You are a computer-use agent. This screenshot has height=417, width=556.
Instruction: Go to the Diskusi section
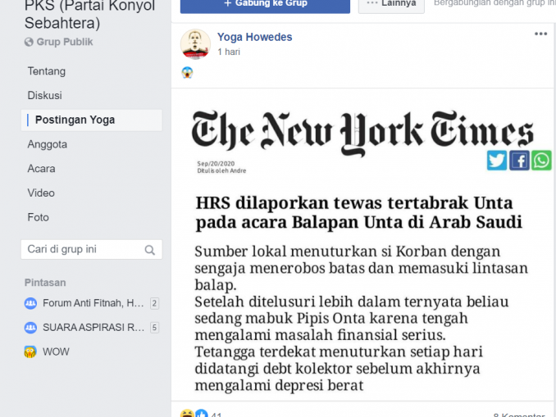click(44, 95)
